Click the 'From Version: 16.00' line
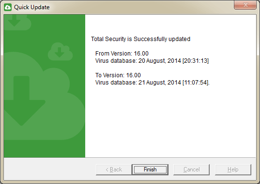This screenshot has height=184, width=260. point(122,54)
